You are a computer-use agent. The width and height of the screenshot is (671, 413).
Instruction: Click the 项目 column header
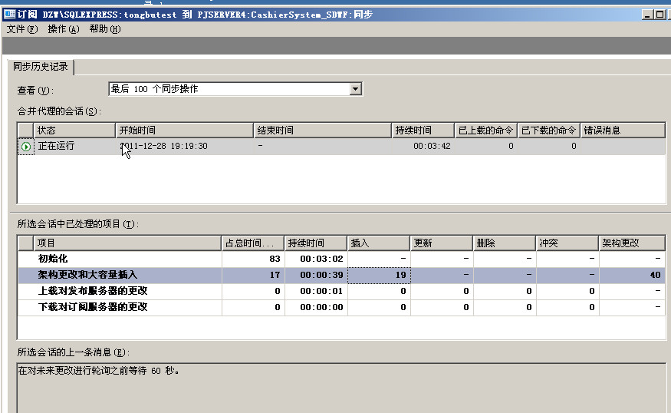coord(127,243)
